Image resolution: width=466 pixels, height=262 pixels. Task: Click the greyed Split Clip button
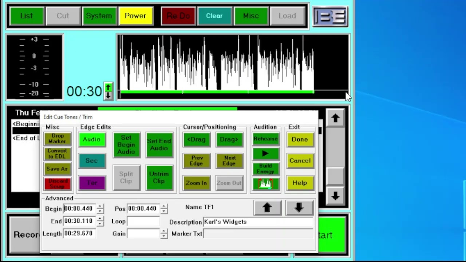(x=126, y=178)
